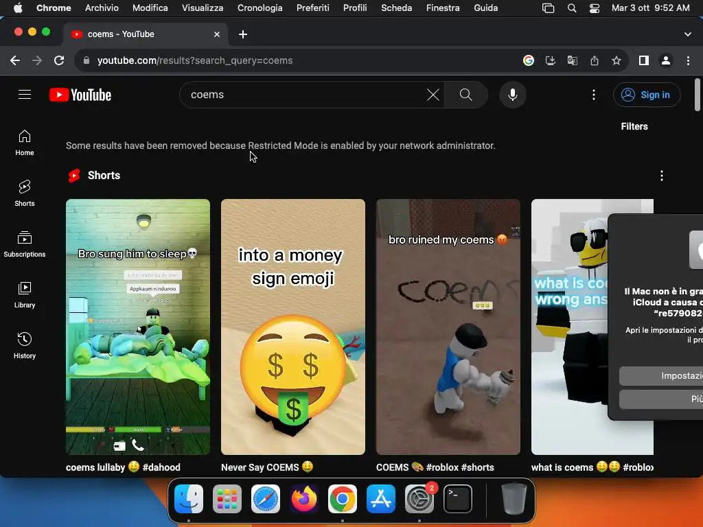Expand the tab search chevron
Viewport: 703px width, 527px height.
tap(687, 34)
